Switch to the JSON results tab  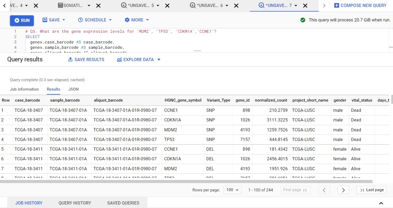(73, 89)
